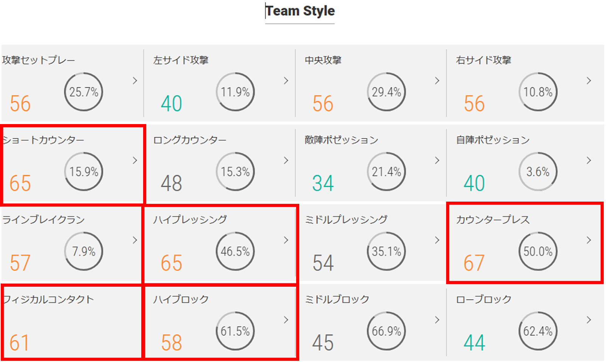Click the ラインブレイクラン arrow icon
This screenshot has width=606, height=362.
[135, 240]
